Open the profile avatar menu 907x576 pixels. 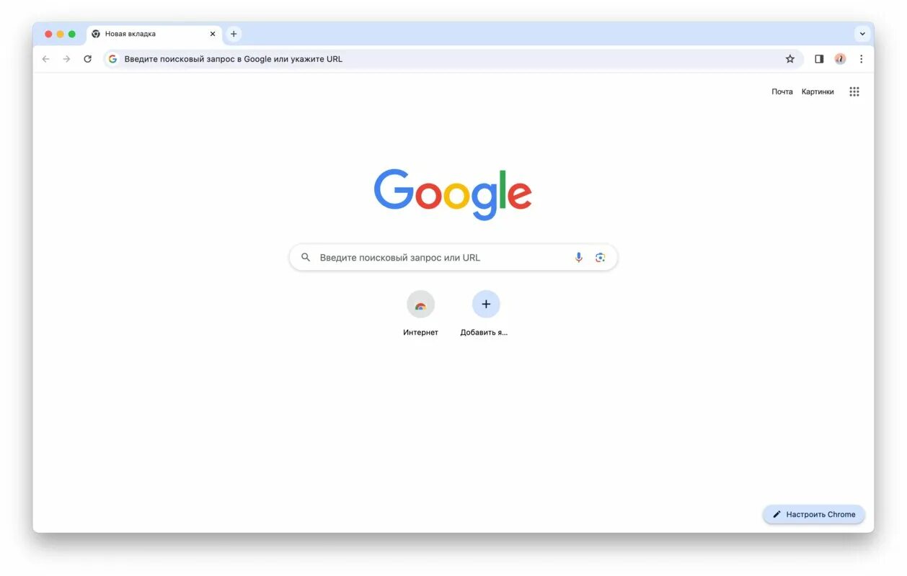840,59
